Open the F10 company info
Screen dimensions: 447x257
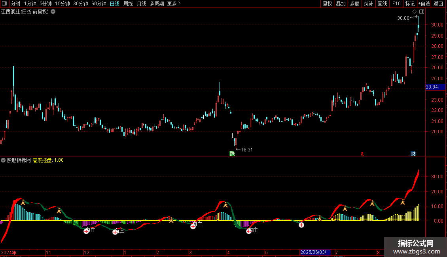[x=396, y=4]
